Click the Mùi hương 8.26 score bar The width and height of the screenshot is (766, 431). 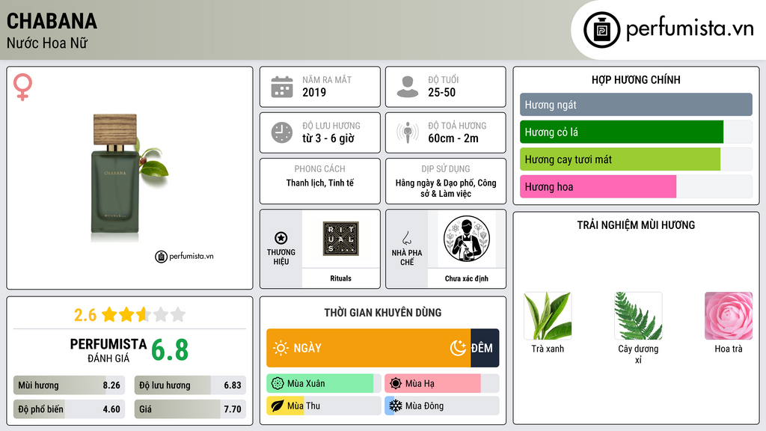point(70,385)
